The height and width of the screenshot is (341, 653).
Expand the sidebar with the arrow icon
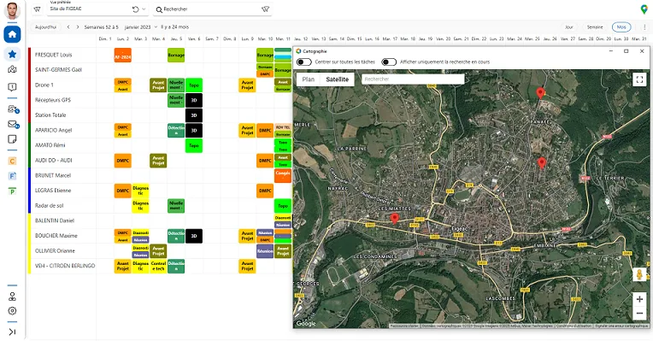(x=12, y=332)
